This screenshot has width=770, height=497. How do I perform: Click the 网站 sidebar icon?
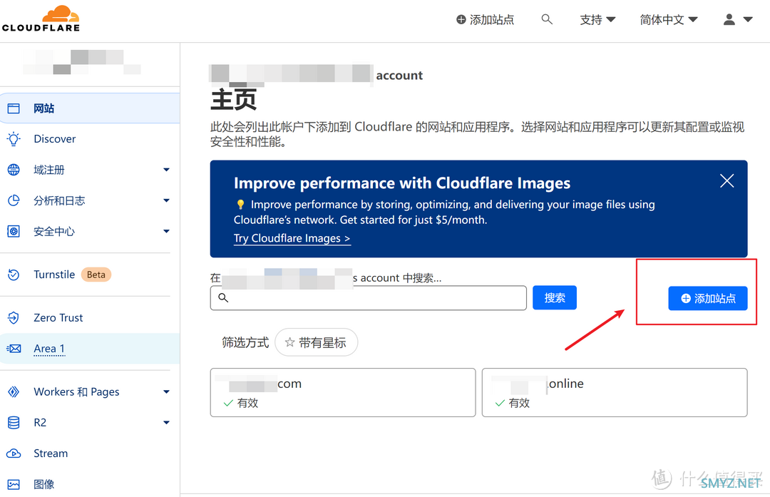[x=14, y=108]
